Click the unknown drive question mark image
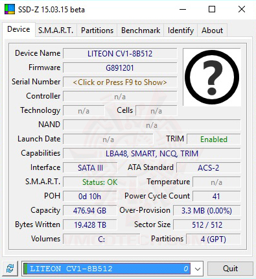Image resolution: width=256 pixels, height=279 pixels. tap(212, 77)
